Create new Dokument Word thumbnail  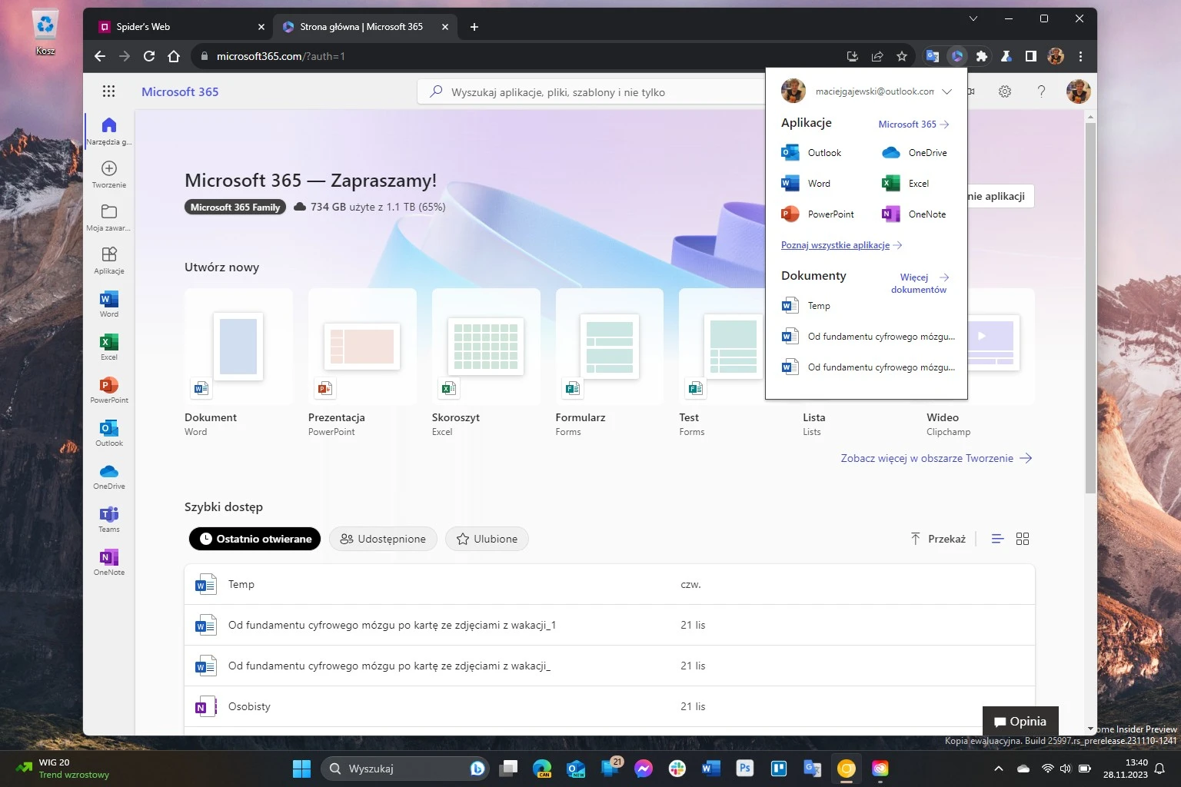click(x=238, y=347)
